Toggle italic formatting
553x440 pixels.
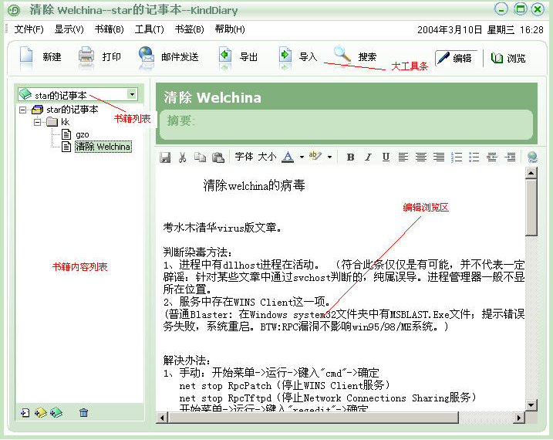[368, 157]
